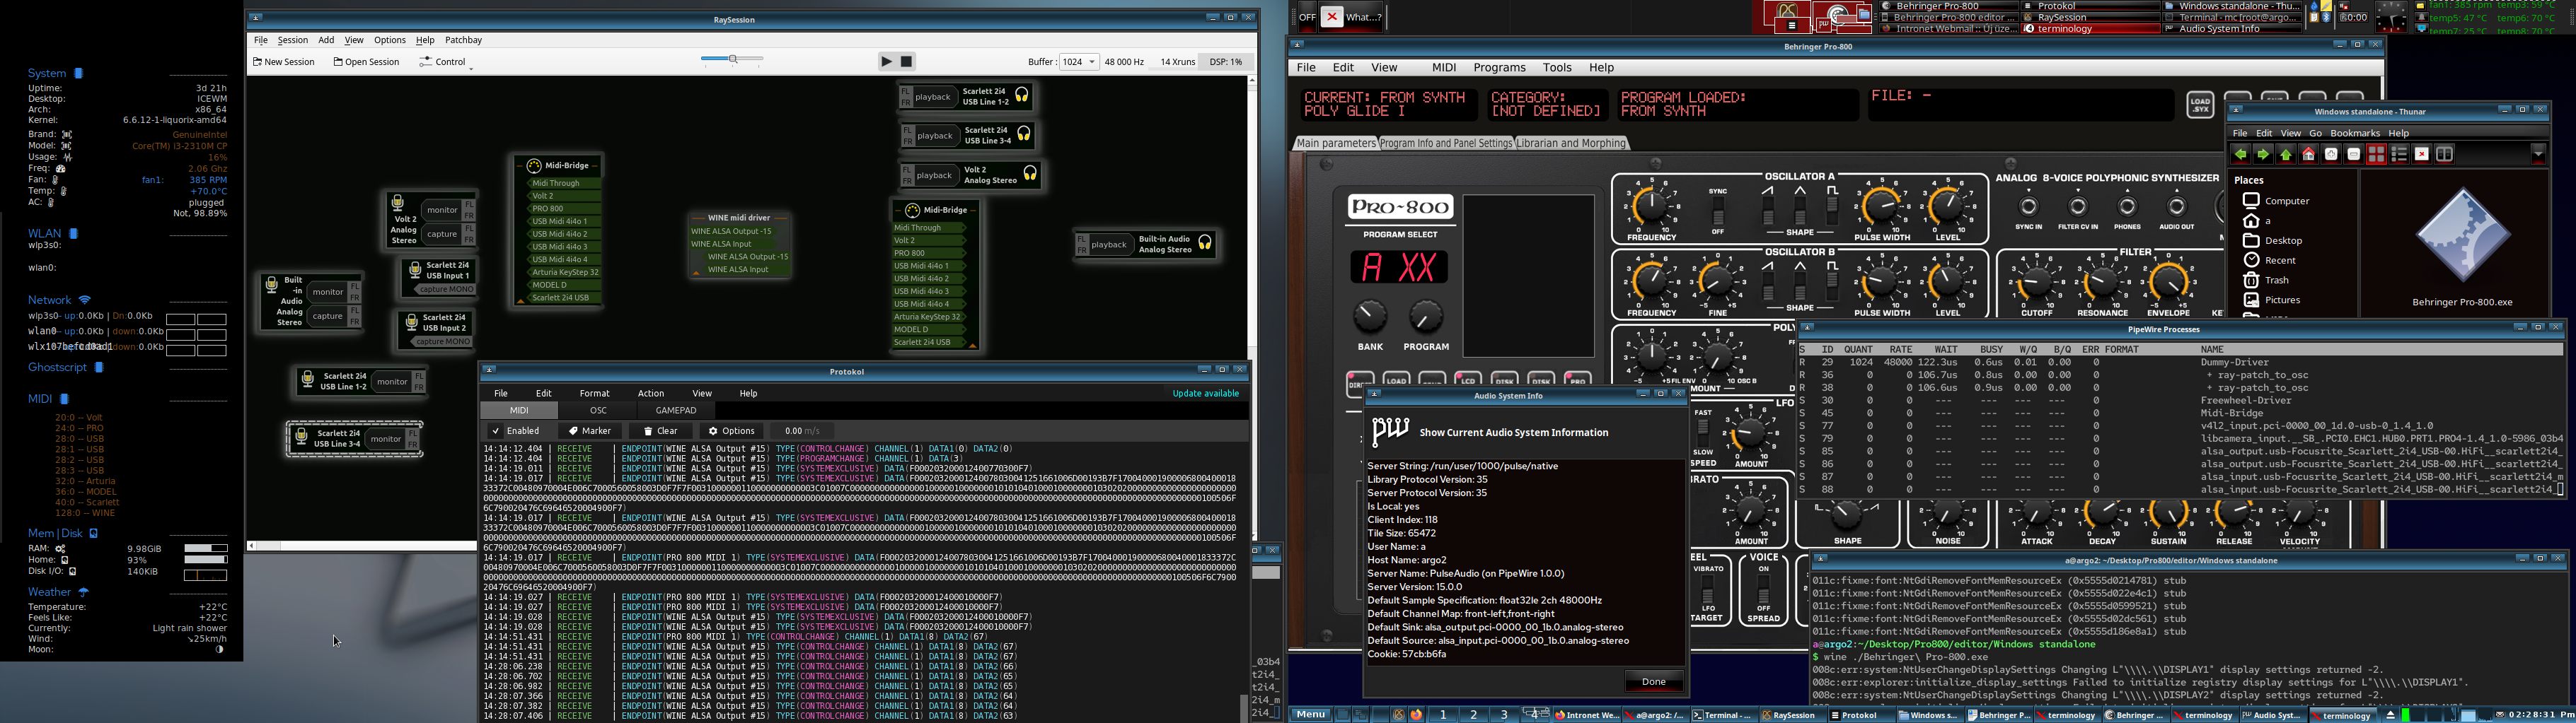Switch to OSC tab in Protokol
The width and height of the screenshot is (2576, 723).
(x=598, y=411)
